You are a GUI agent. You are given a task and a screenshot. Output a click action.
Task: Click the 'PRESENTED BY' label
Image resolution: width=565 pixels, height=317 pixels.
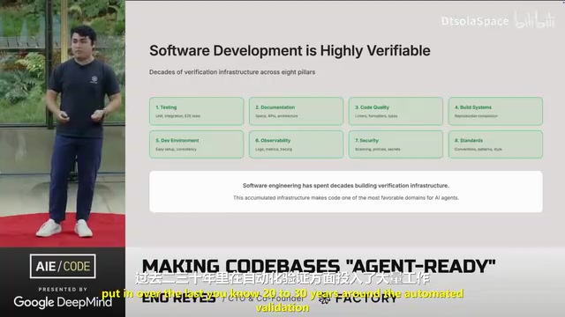[x=63, y=289]
